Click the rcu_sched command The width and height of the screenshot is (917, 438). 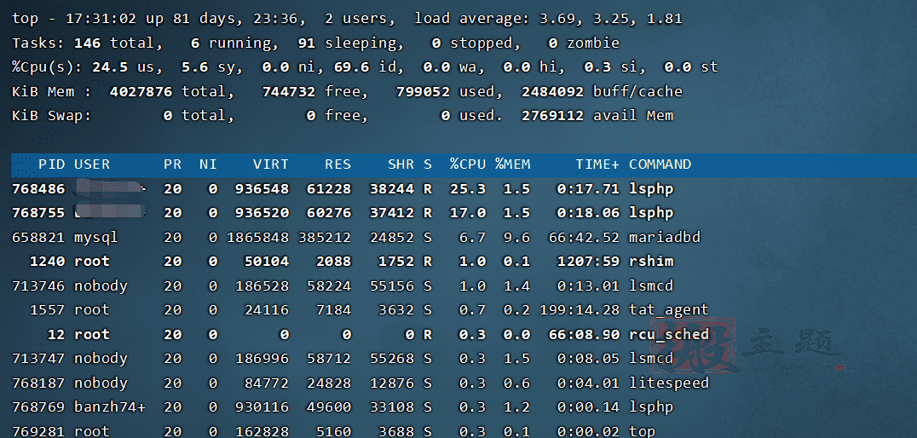coord(669,335)
